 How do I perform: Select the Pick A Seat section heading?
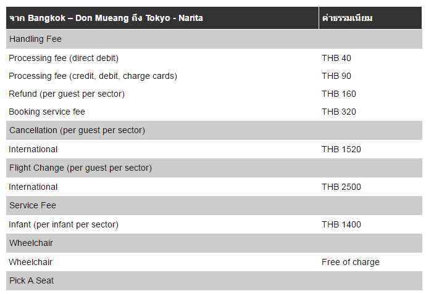31,280
